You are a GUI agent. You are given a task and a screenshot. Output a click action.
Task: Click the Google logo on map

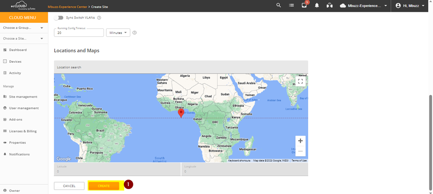coord(64,159)
